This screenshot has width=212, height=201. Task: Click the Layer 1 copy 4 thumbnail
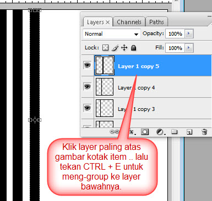pyautogui.click(x=105, y=87)
